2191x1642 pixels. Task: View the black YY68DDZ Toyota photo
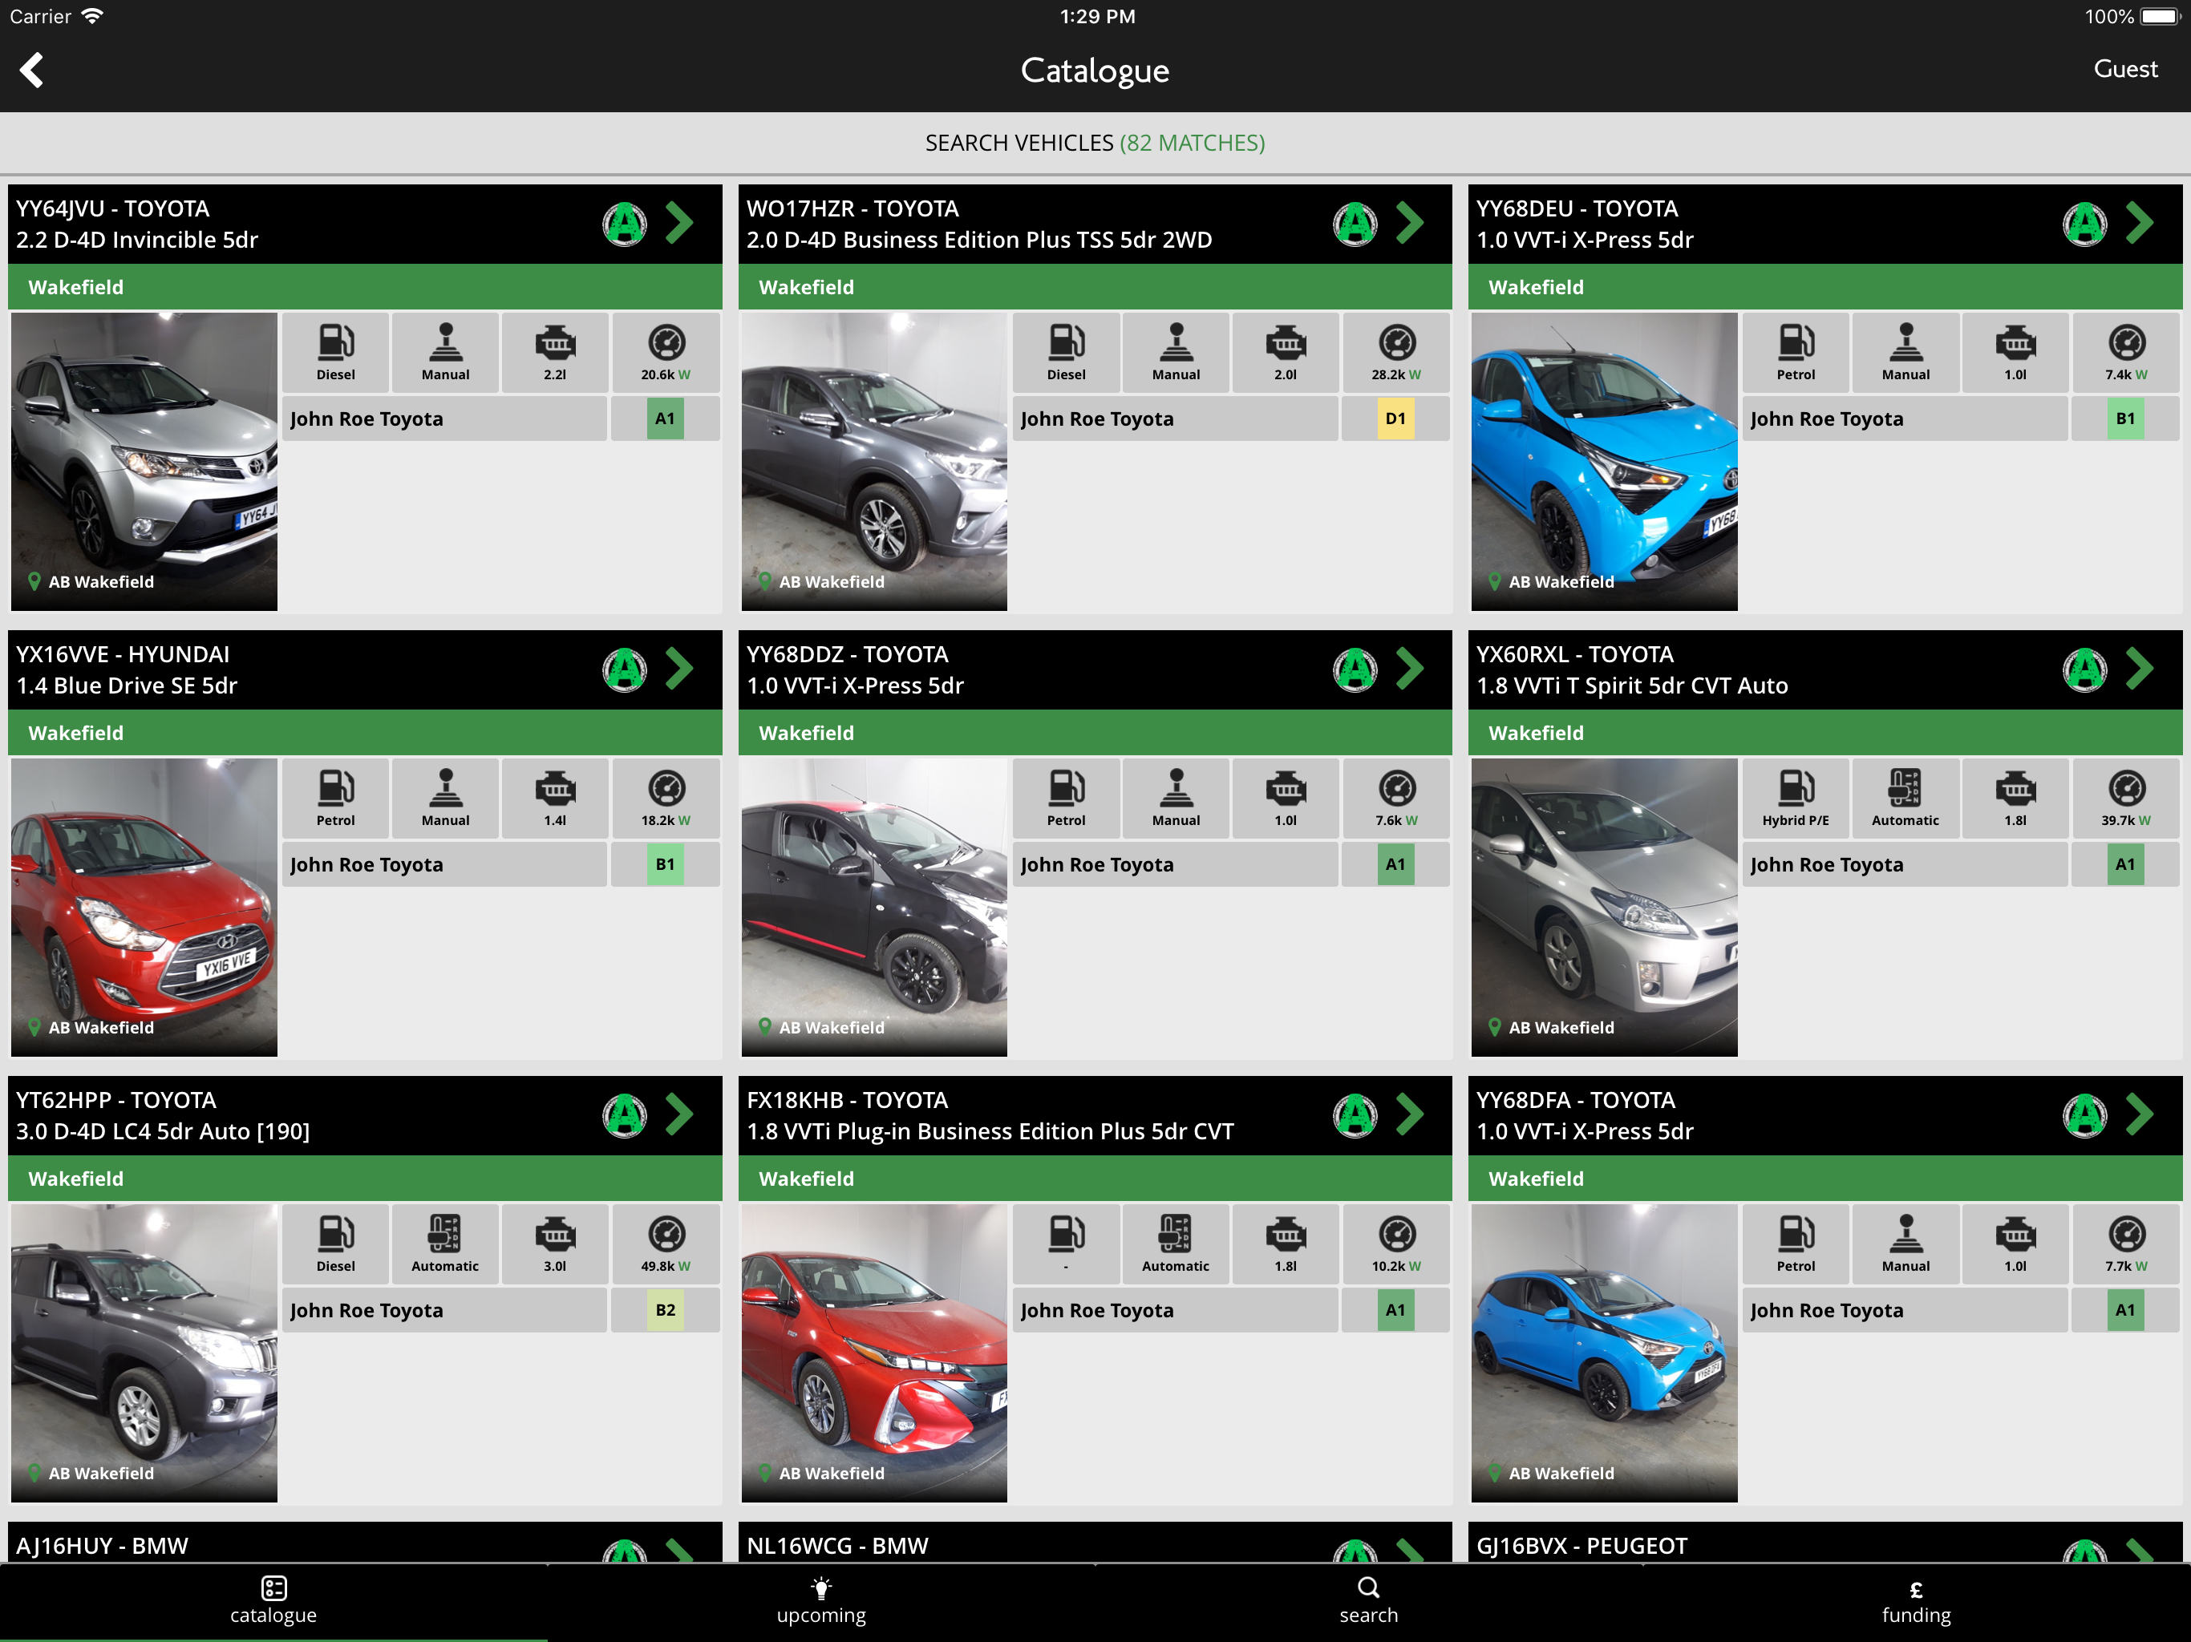tap(875, 907)
